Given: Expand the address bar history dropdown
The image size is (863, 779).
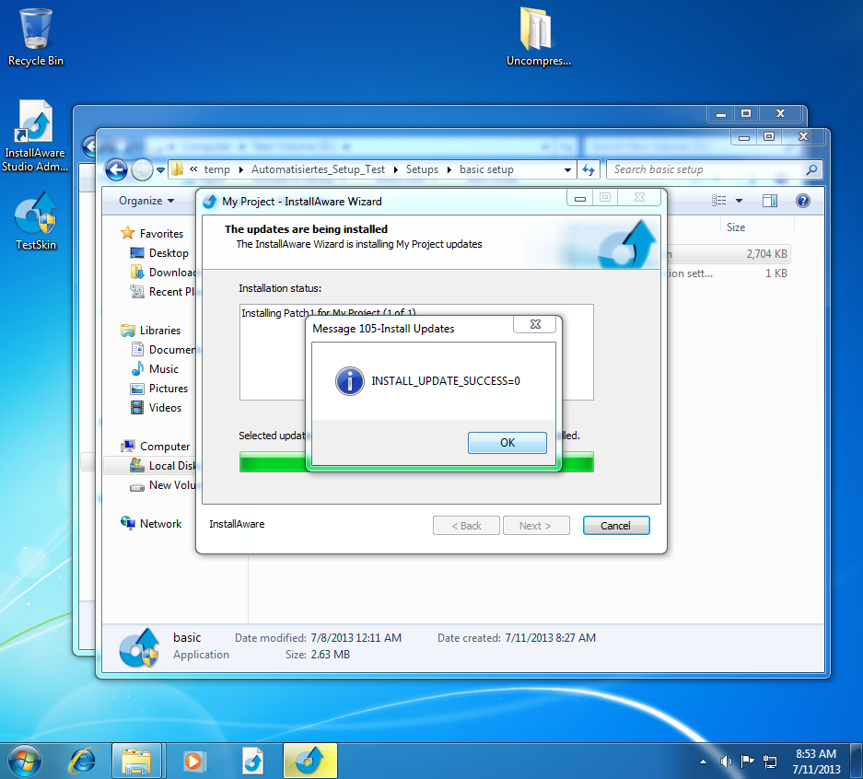Looking at the screenshot, I should [x=567, y=170].
